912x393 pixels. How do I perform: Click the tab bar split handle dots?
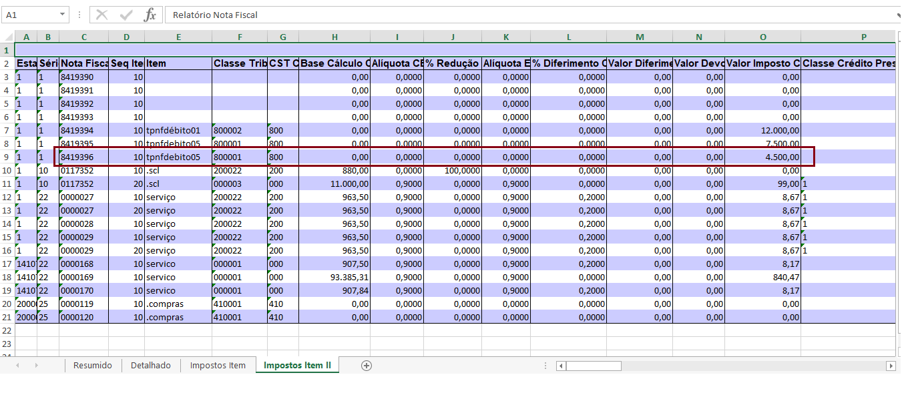(x=546, y=366)
